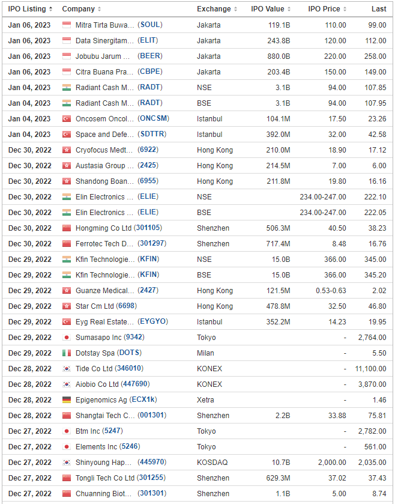Screen dimensions: 395x504
Task: Select the Dotstay Spa company name
Action: pyautogui.click(x=95, y=353)
